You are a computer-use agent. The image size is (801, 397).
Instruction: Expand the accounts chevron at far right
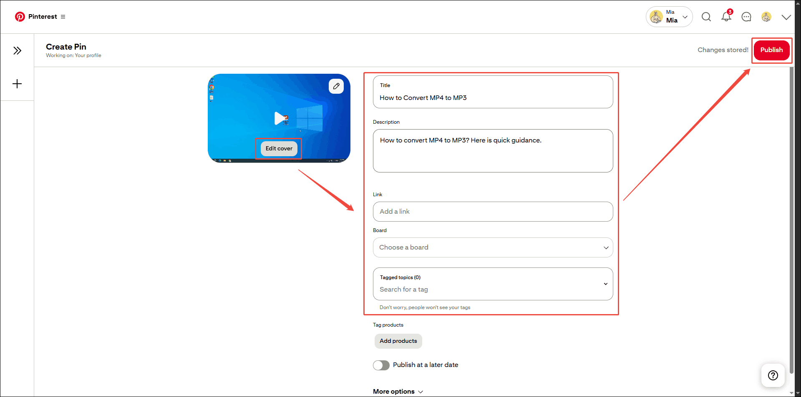click(786, 17)
